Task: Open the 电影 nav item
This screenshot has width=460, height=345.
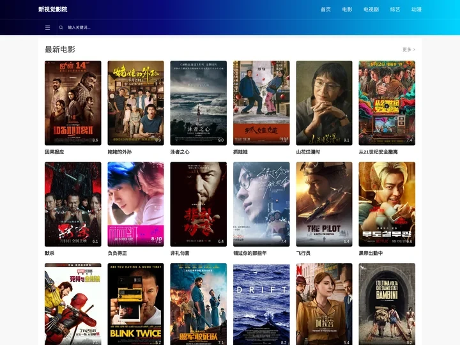Action: (347, 10)
